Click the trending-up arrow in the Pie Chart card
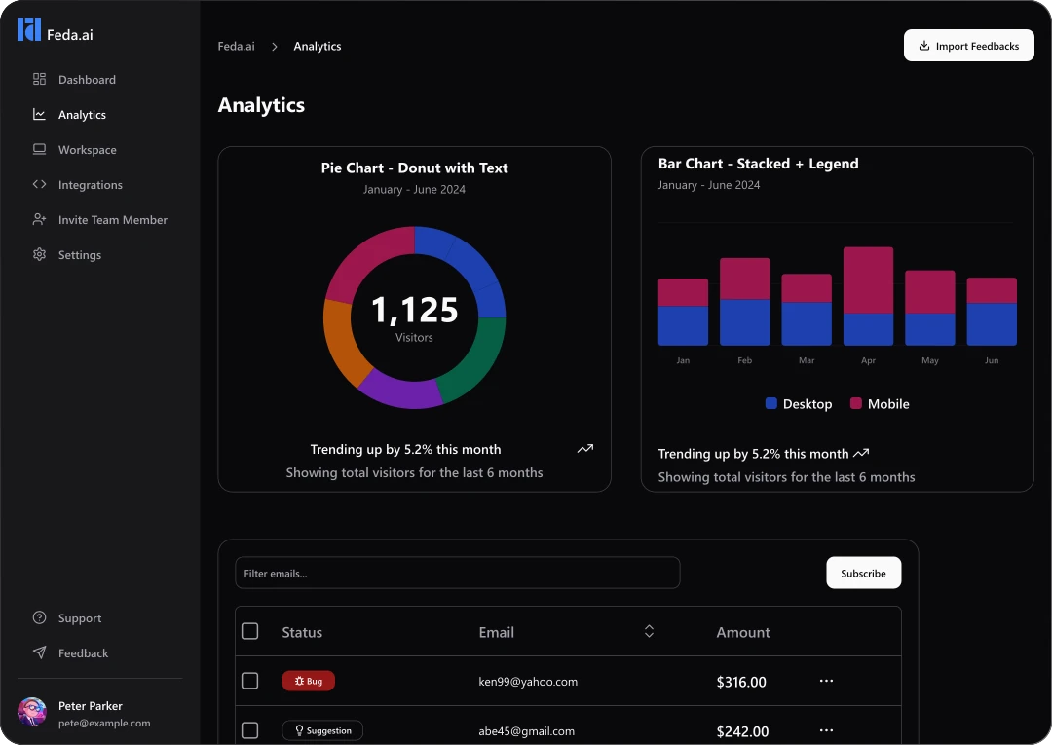The image size is (1052, 745). [585, 449]
